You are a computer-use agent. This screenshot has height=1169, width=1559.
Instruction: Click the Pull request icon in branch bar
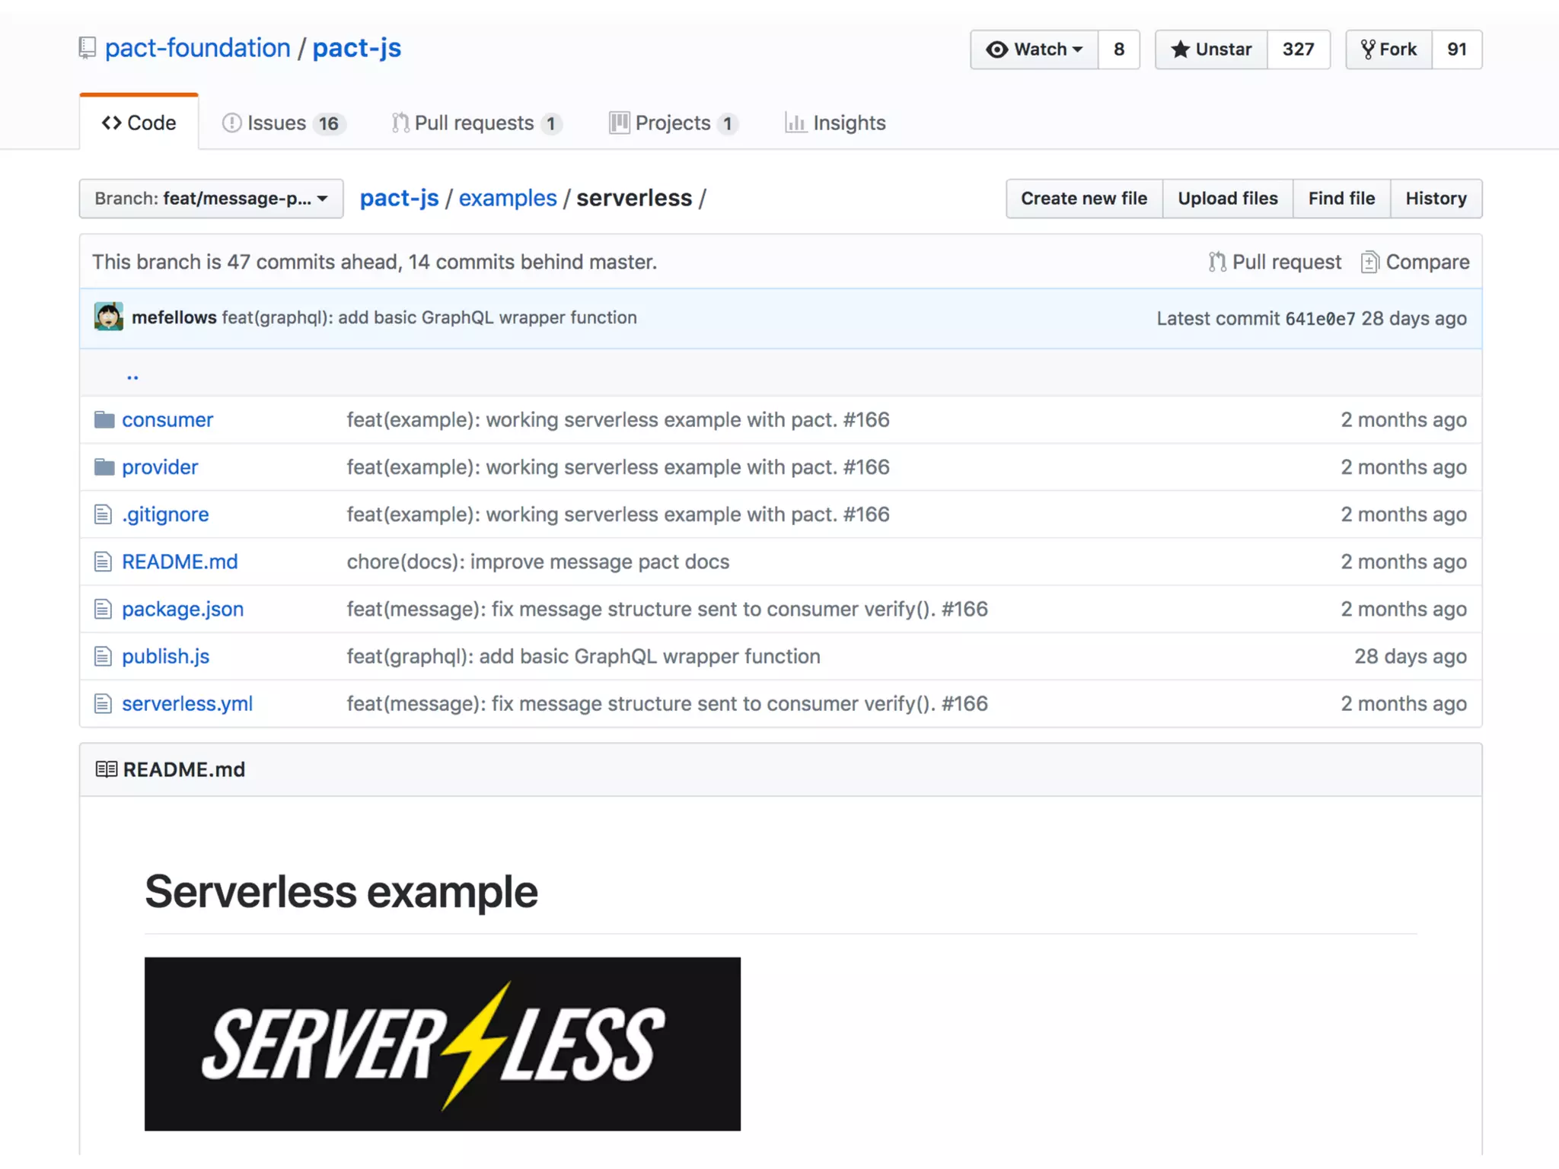pyautogui.click(x=1217, y=263)
